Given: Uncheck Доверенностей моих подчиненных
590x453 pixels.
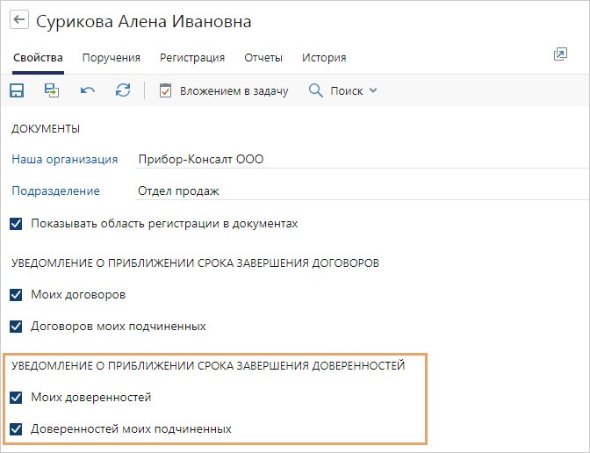Looking at the screenshot, I should coord(16,429).
